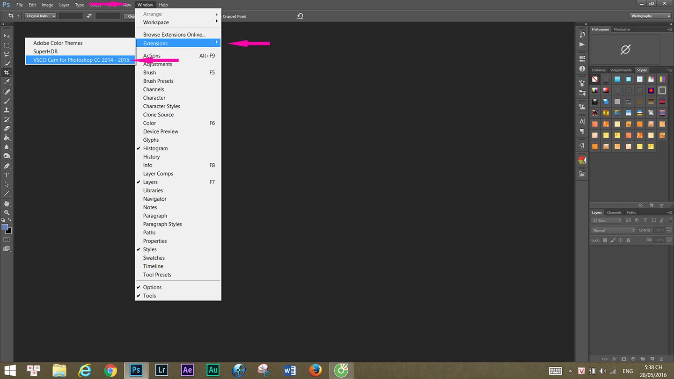Toggle the pixel layer filter in Layers panel
Screen dimensions: 674x379
[629, 220]
